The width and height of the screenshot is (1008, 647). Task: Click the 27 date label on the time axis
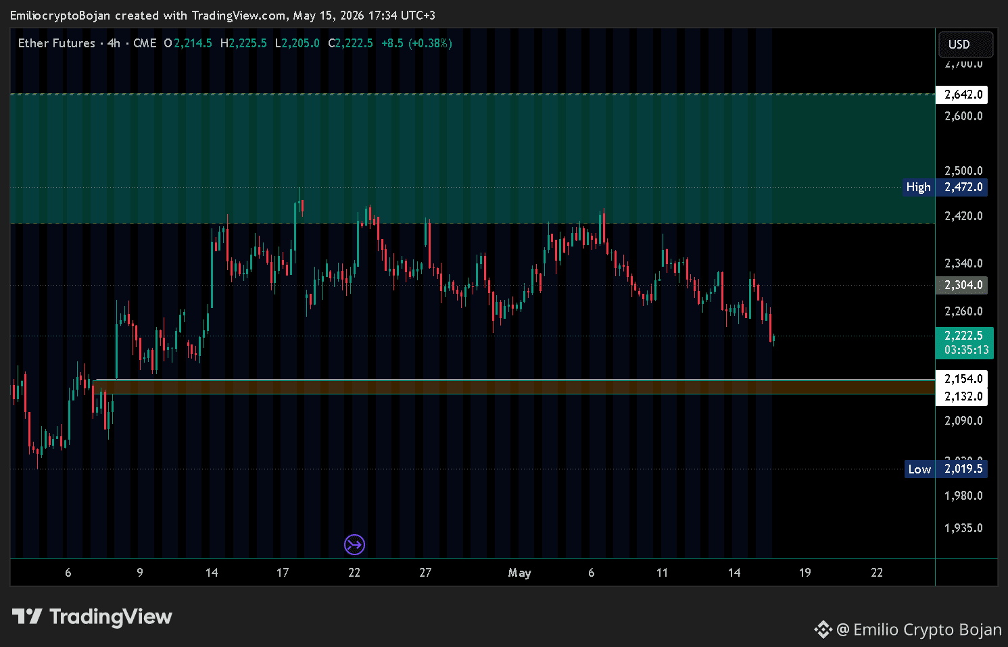point(425,573)
